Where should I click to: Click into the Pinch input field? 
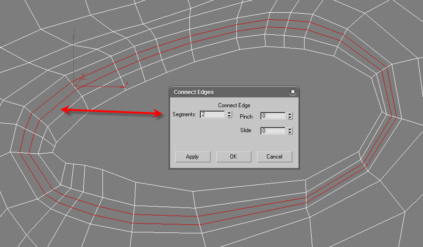273,116
